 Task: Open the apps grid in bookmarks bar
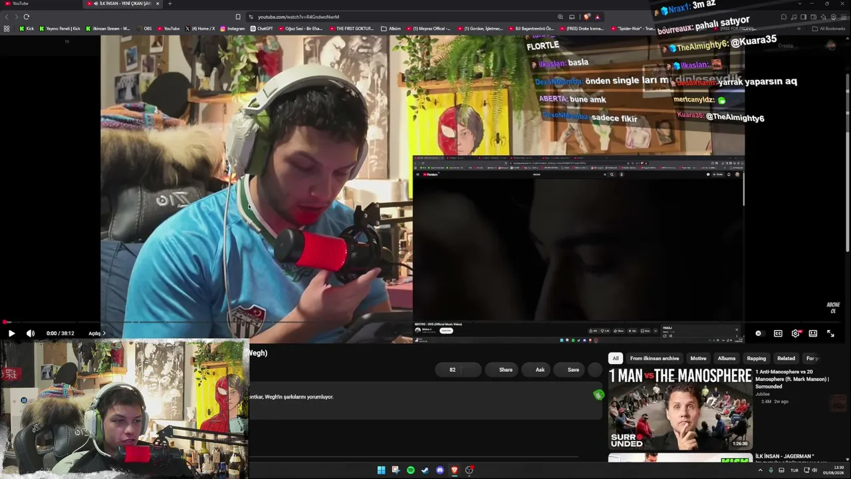pyautogui.click(x=7, y=29)
